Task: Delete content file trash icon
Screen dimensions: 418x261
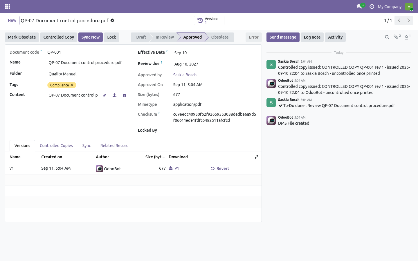Action: 124,95
